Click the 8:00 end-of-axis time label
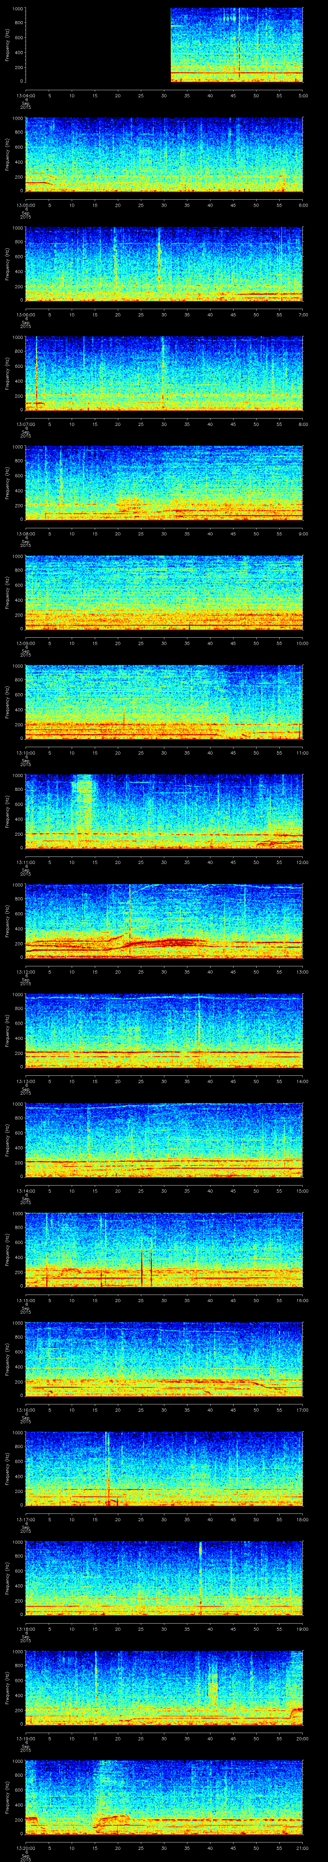Viewport: 328px width, 1862px height. coord(303,424)
